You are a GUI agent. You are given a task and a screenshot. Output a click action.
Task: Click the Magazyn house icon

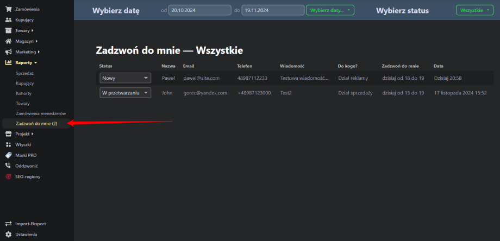point(8,41)
